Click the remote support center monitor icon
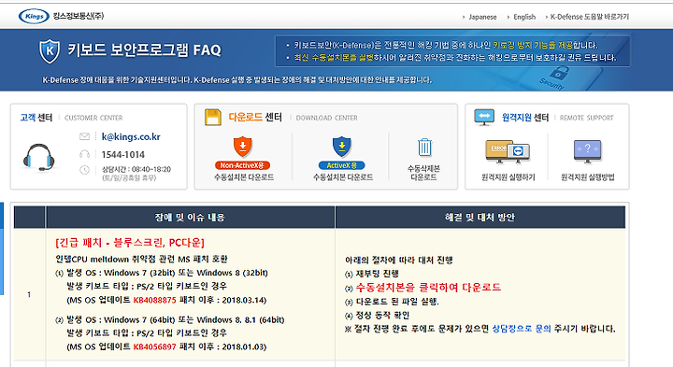Screen dimensions: 673x367 click(x=484, y=117)
